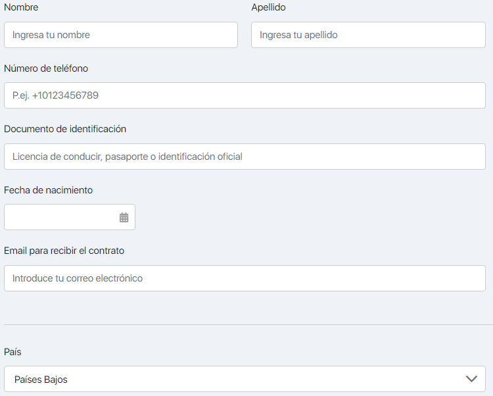Click the "P.ej. +10123456789" placeholder text
The height and width of the screenshot is (396, 493).
(x=55, y=95)
